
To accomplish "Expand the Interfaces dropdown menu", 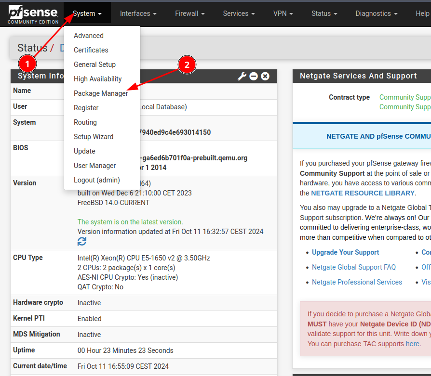I will click(x=138, y=13).
